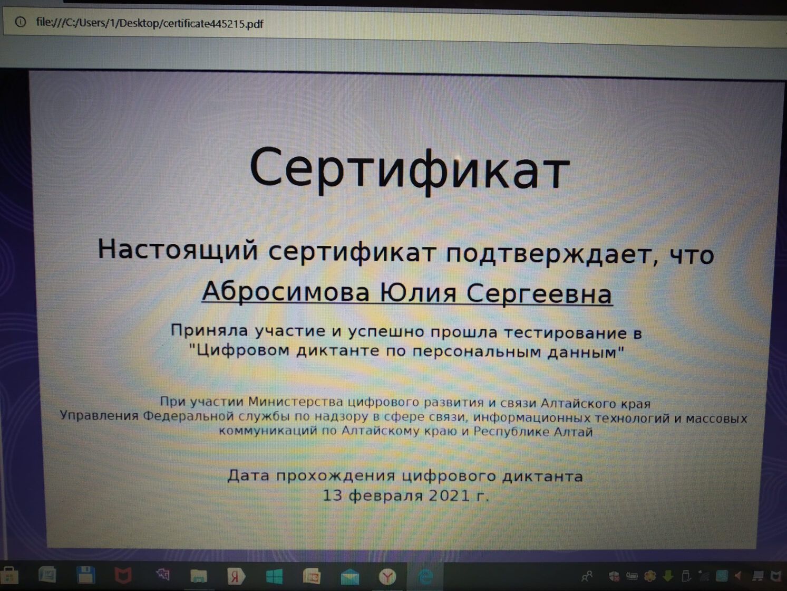This screenshot has width=787, height=591.
Task: Switch to the Microsoft Edge taskbar window
Action: (x=425, y=577)
